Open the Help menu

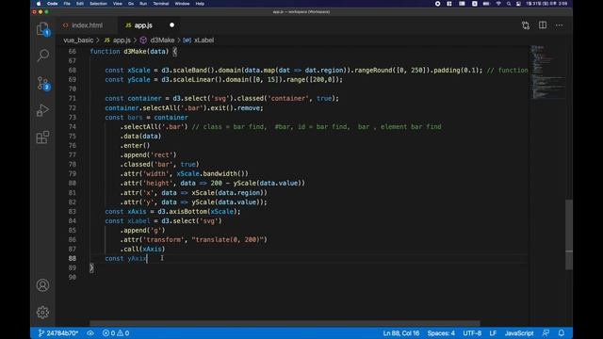click(x=200, y=4)
